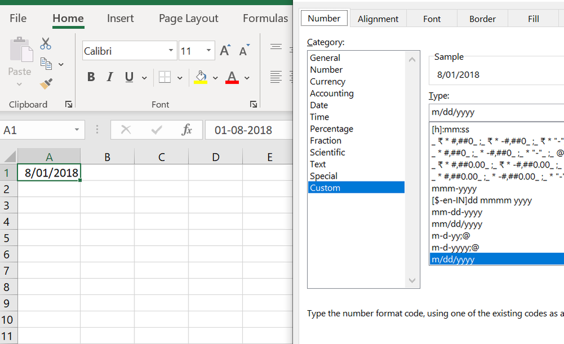Choose m-d-yy;@ format type

tap(497, 236)
